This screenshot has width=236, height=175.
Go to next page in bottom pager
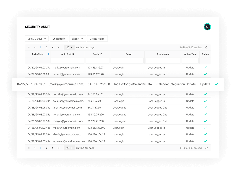[53, 148]
